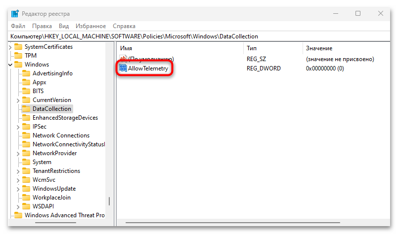Click the CurrentVersion folder icon
The height and width of the screenshot is (234, 398).
[x=26, y=100]
